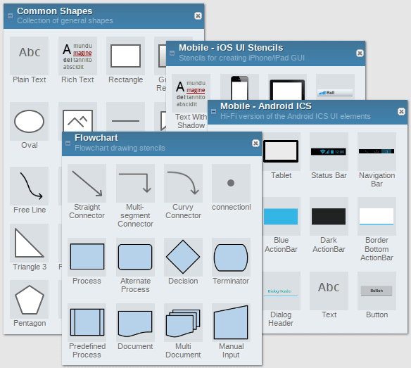Click the 'Flowchart drawing stencils' subtitle

coord(120,148)
